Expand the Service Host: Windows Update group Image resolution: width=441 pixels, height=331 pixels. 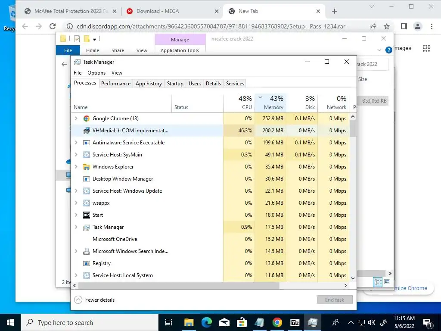(76, 191)
